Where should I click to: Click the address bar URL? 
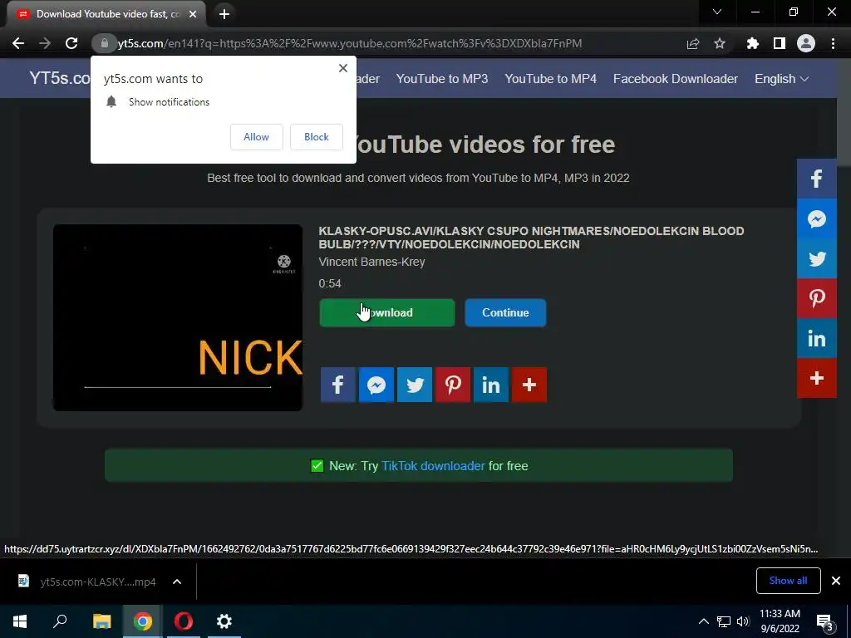[x=350, y=43]
